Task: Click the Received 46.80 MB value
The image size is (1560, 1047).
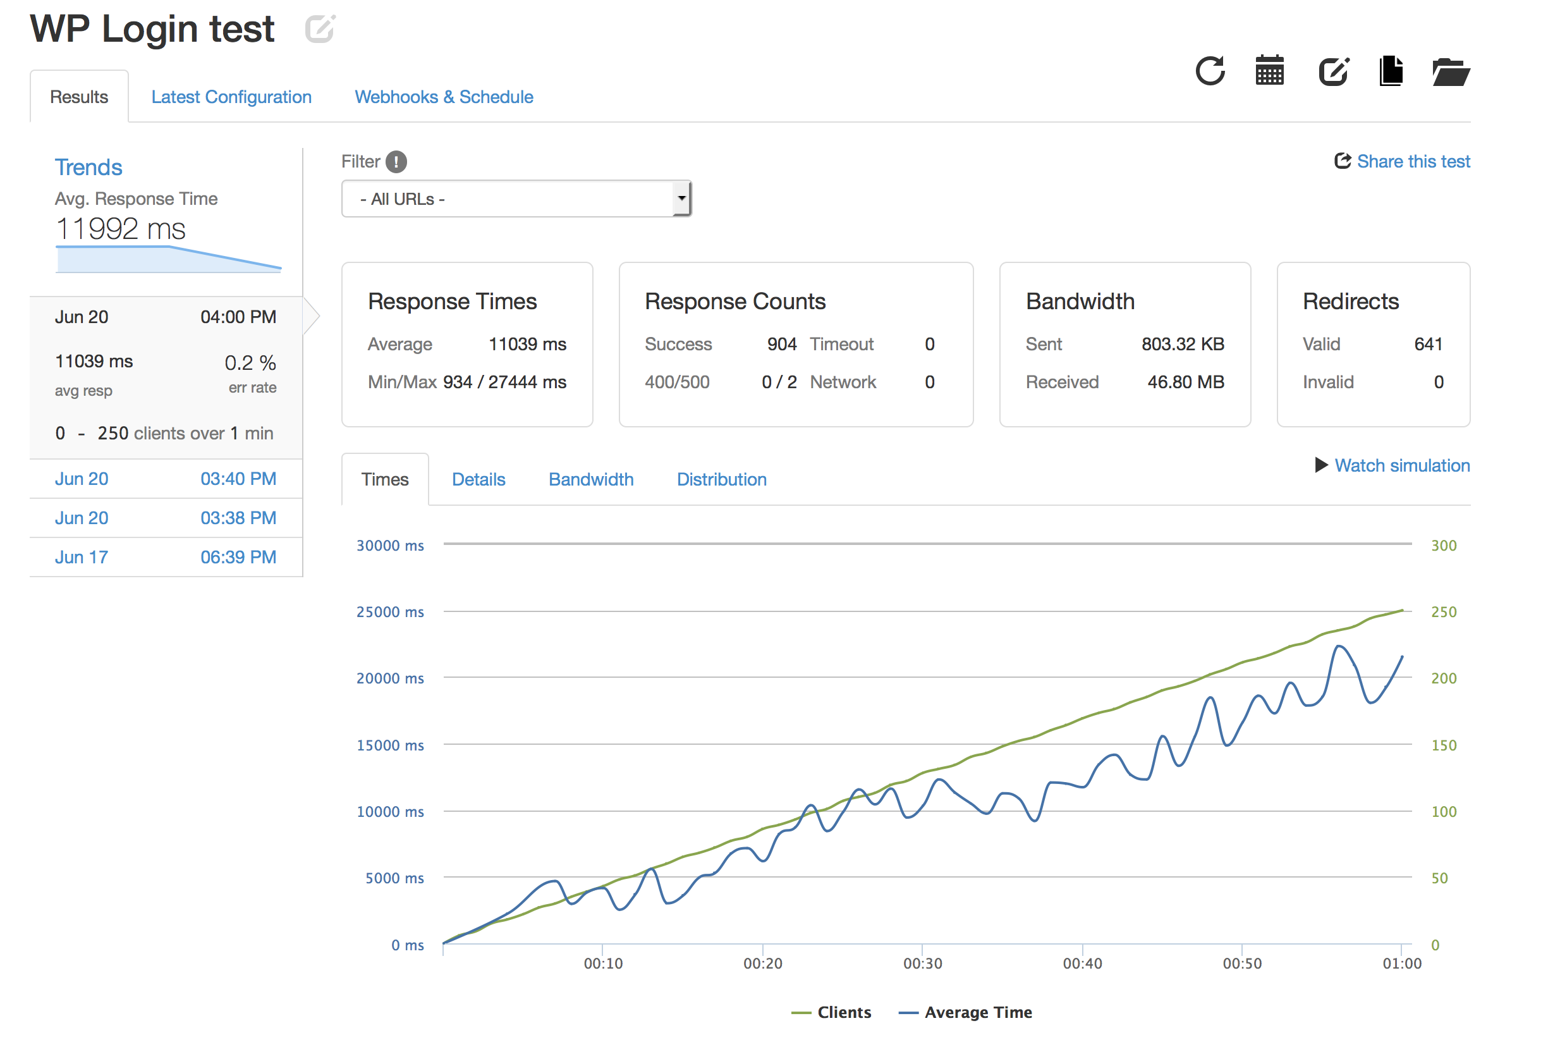Action: [x=1186, y=382]
